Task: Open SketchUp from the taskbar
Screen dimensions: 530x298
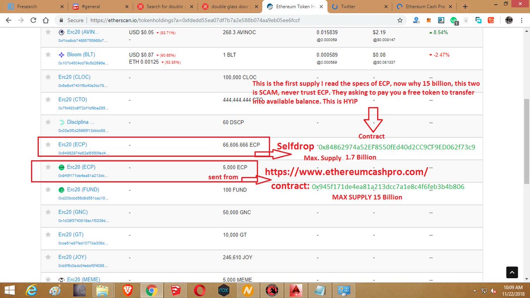Action: pyautogui.click(x=176, y=290)
